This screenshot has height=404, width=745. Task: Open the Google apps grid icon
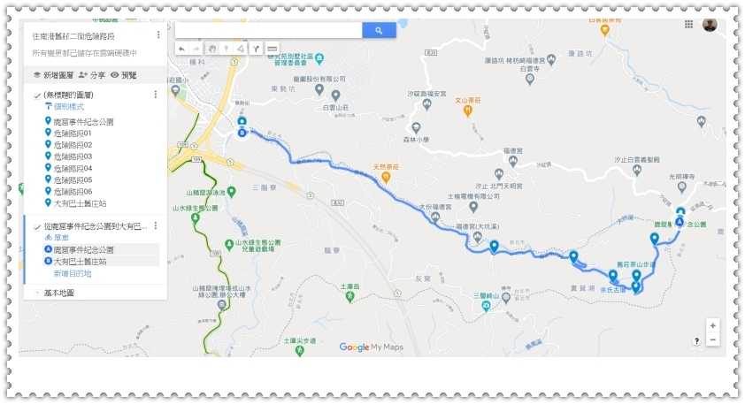pyautogui.click(x=688, y=24)
